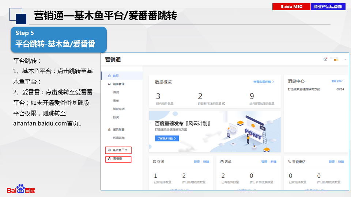Click the user avatar in the header
Viewport: 351px width, 197px height.
coord(334,59)
